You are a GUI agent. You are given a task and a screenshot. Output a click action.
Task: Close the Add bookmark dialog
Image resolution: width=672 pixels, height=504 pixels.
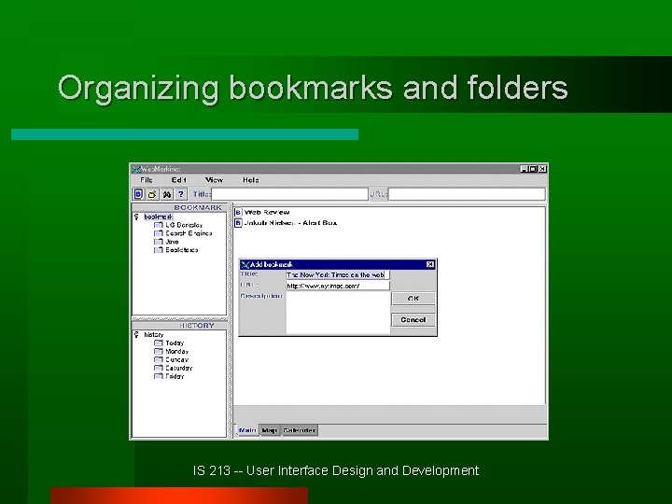click(x=430, y=264)
